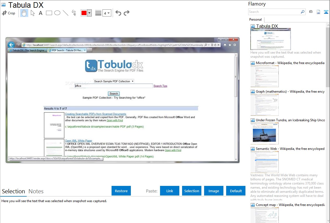Click the Paste Image button
Image resolution: width=330 pixels, height=223 pixels.
point(213,191)
